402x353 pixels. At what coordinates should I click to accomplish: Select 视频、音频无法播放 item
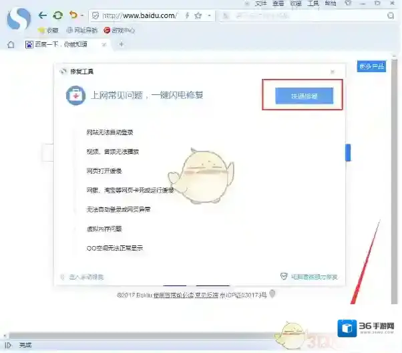(113, 152)
